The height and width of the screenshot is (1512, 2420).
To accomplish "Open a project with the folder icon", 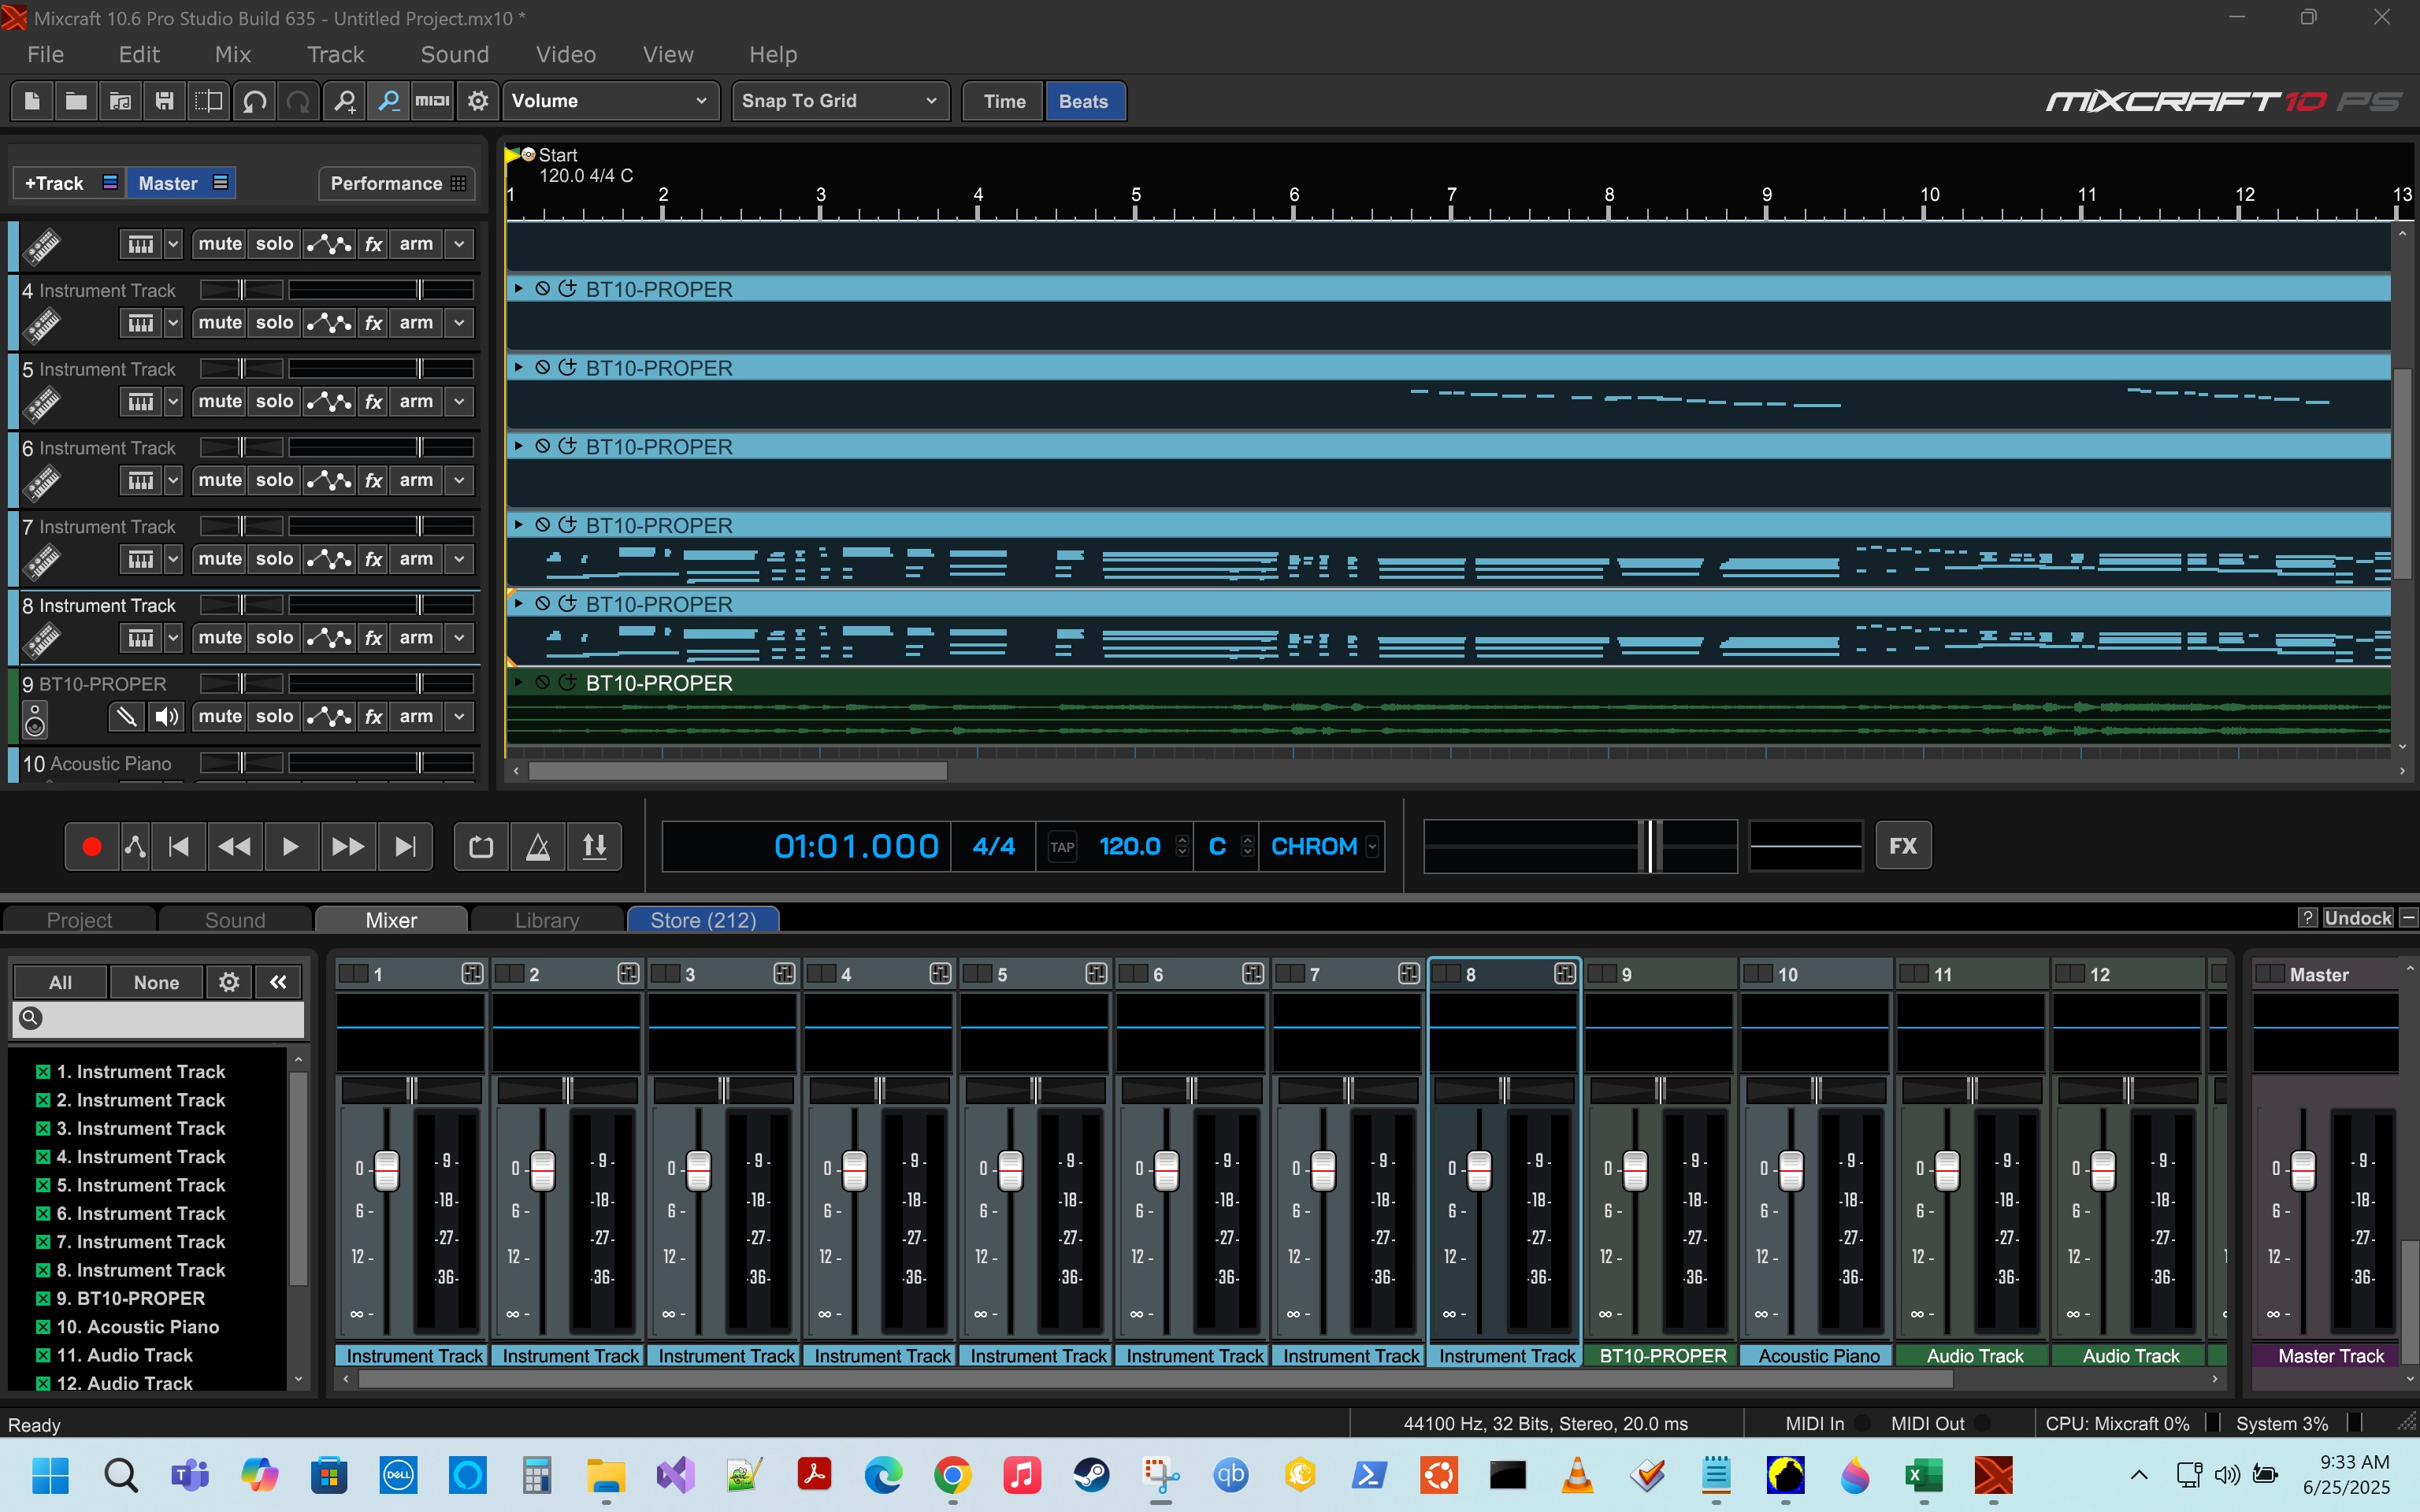I will pyautogui.click(x=76, y=101).
